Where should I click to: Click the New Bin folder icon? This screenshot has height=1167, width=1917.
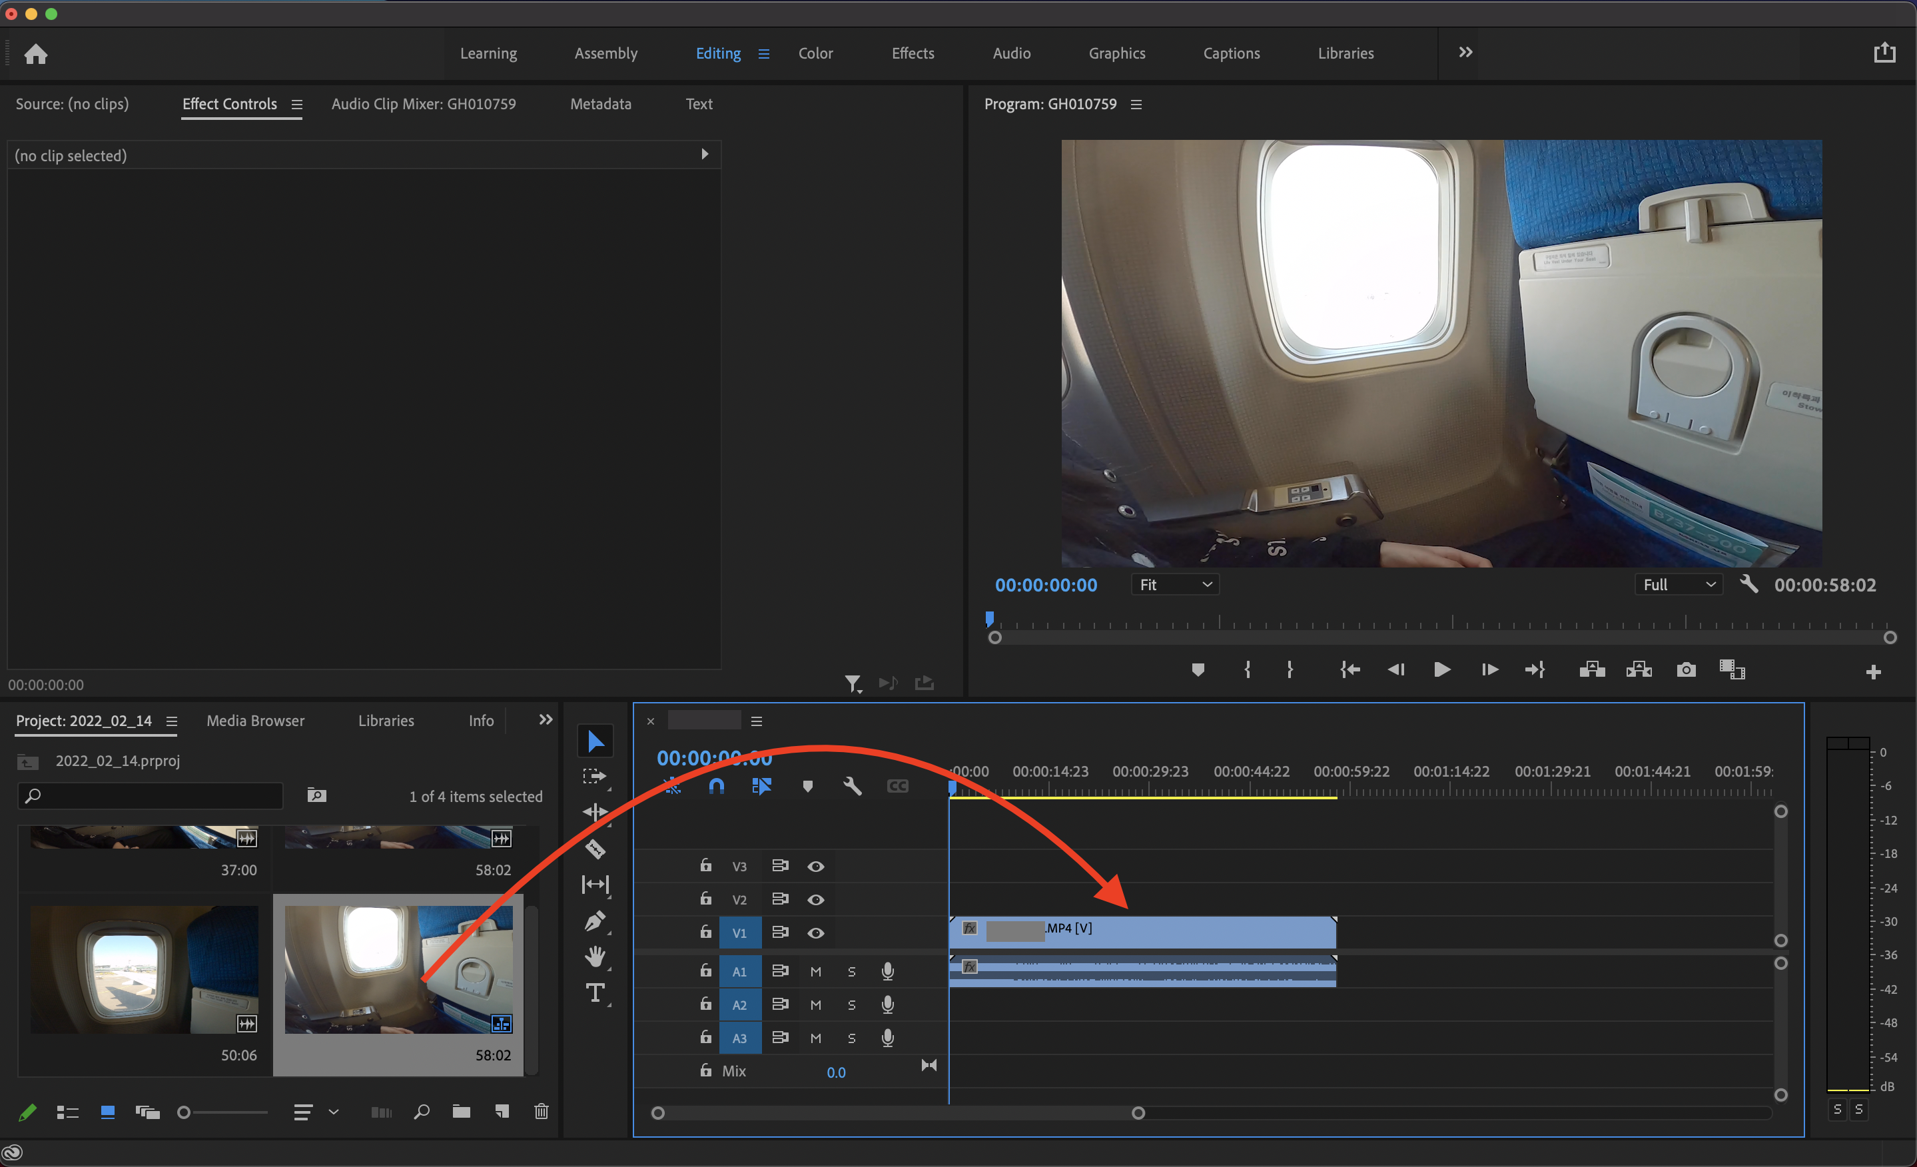click(462, 1112)
